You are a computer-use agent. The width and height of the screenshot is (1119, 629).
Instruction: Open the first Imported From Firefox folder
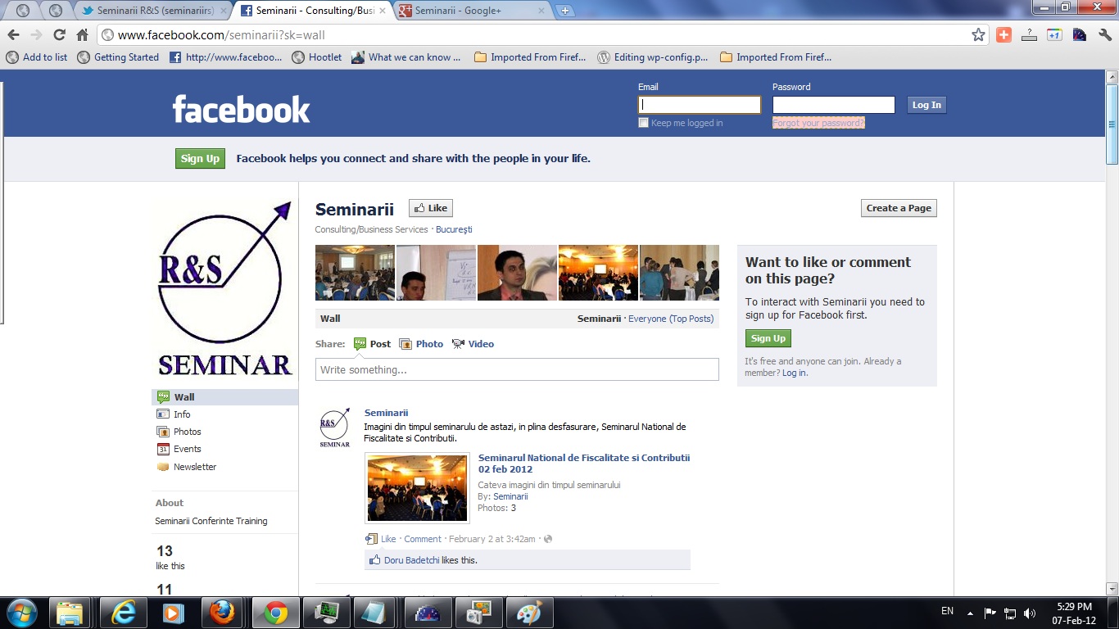(530, 57)
